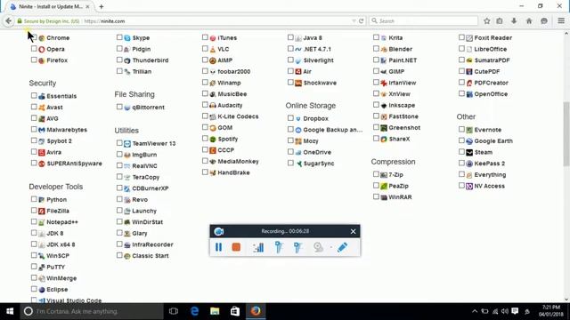
Task: Close the recording toolbar
Action: (x=353, y=231)
